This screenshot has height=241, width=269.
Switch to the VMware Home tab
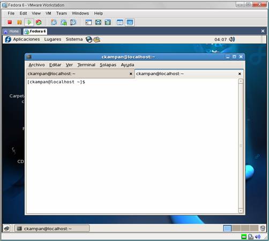pos(12,32)
